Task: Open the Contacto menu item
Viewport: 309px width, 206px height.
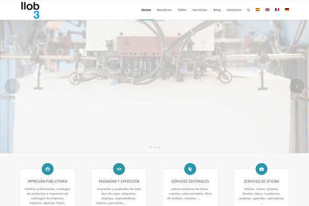Action: coord(234,10)
